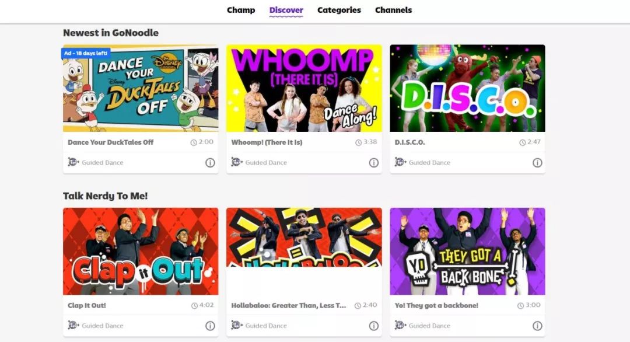This screenshot has height=342, width=630.
Task: Play the Dance Your DuckTales Off thumbnail
Action: (141, 88)
